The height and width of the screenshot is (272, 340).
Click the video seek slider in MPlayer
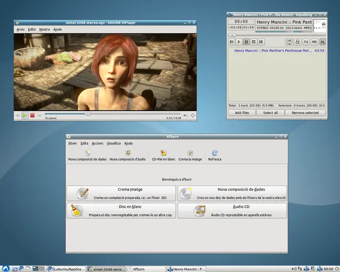point(112,114)
